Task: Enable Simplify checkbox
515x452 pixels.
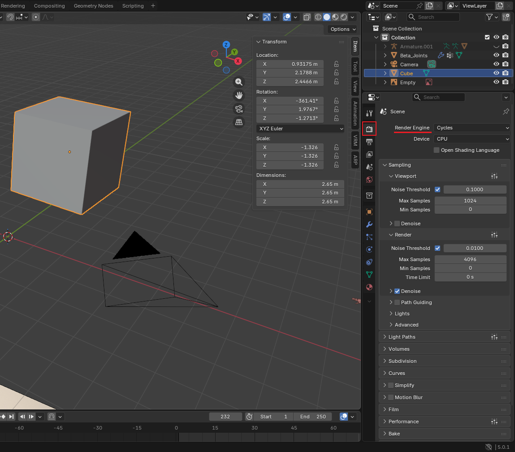Action: 391,385
